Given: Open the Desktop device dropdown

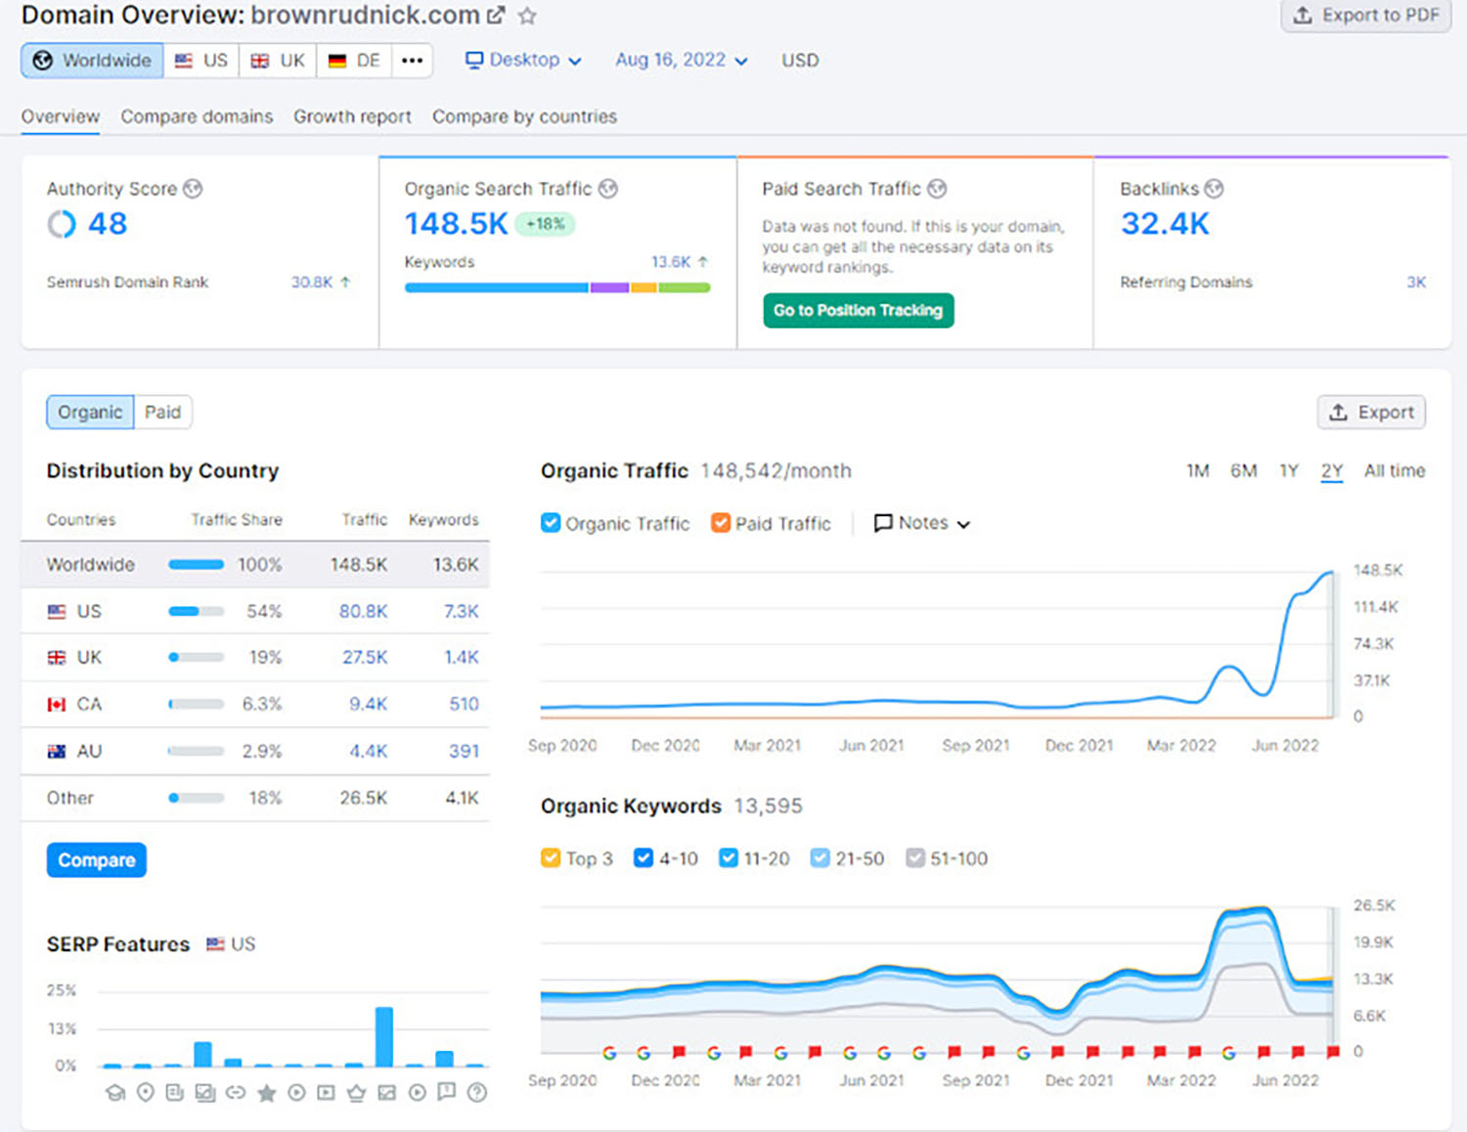Looking at the screenshot, I should pos(523,61).
